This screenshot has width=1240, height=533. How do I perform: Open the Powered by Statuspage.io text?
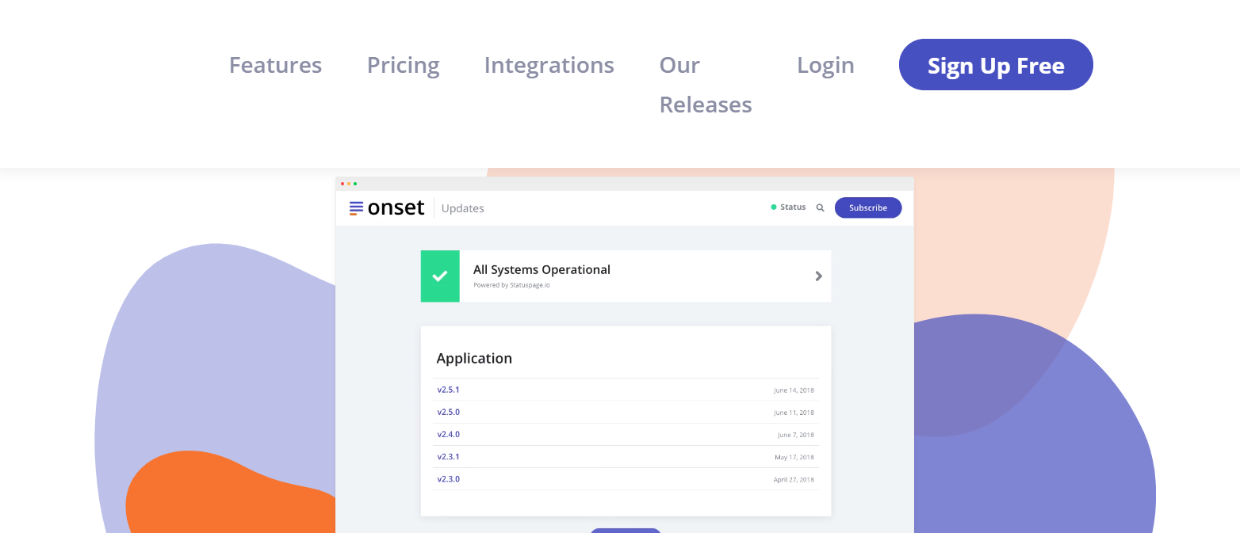coord(511,285)
